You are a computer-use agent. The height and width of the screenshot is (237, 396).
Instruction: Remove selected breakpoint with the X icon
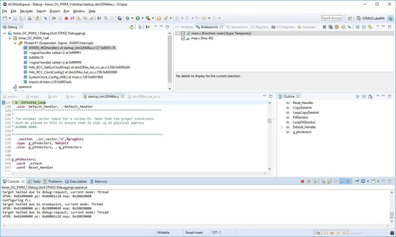(x=324, y=27)
